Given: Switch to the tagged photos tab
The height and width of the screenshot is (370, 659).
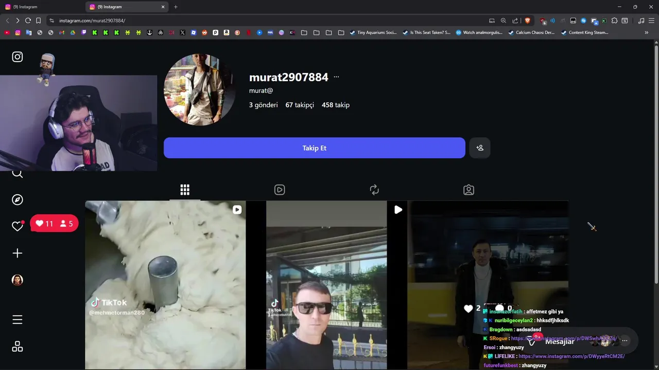Looking at the screenshot, I should pos(469,190).
